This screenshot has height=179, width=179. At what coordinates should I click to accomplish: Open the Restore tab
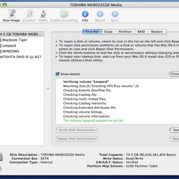pos(157,32)
